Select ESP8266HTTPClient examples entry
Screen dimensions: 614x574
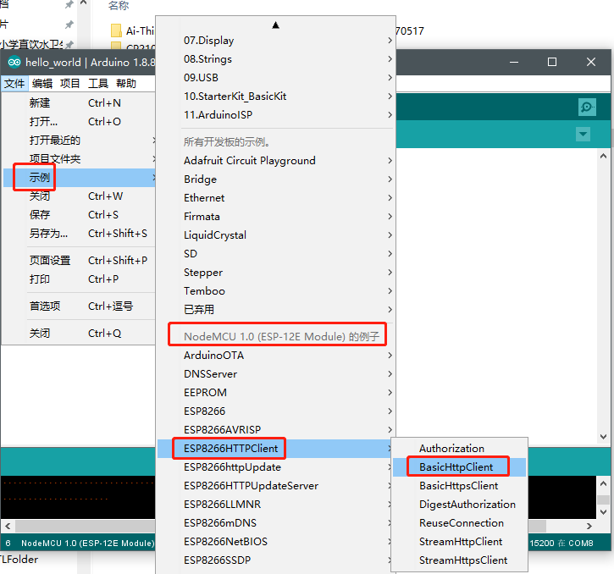(276, 449)
